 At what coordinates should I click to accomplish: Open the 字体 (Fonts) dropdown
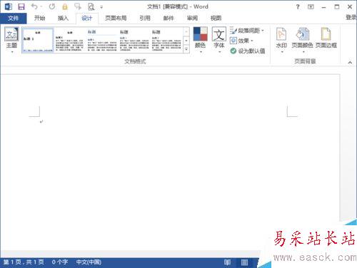click(219, 40)
